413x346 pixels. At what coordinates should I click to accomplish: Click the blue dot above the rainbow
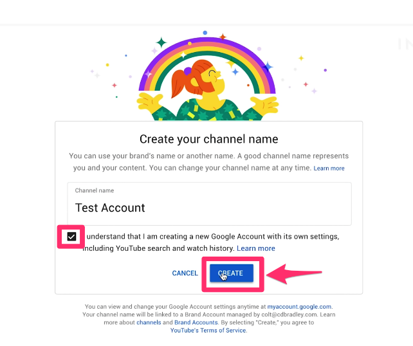[x=205, y=33]
